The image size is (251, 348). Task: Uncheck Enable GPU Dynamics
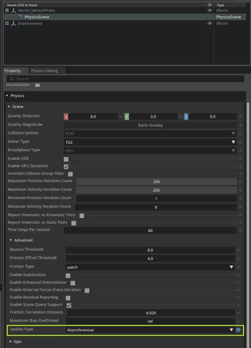tap(66, 167)
